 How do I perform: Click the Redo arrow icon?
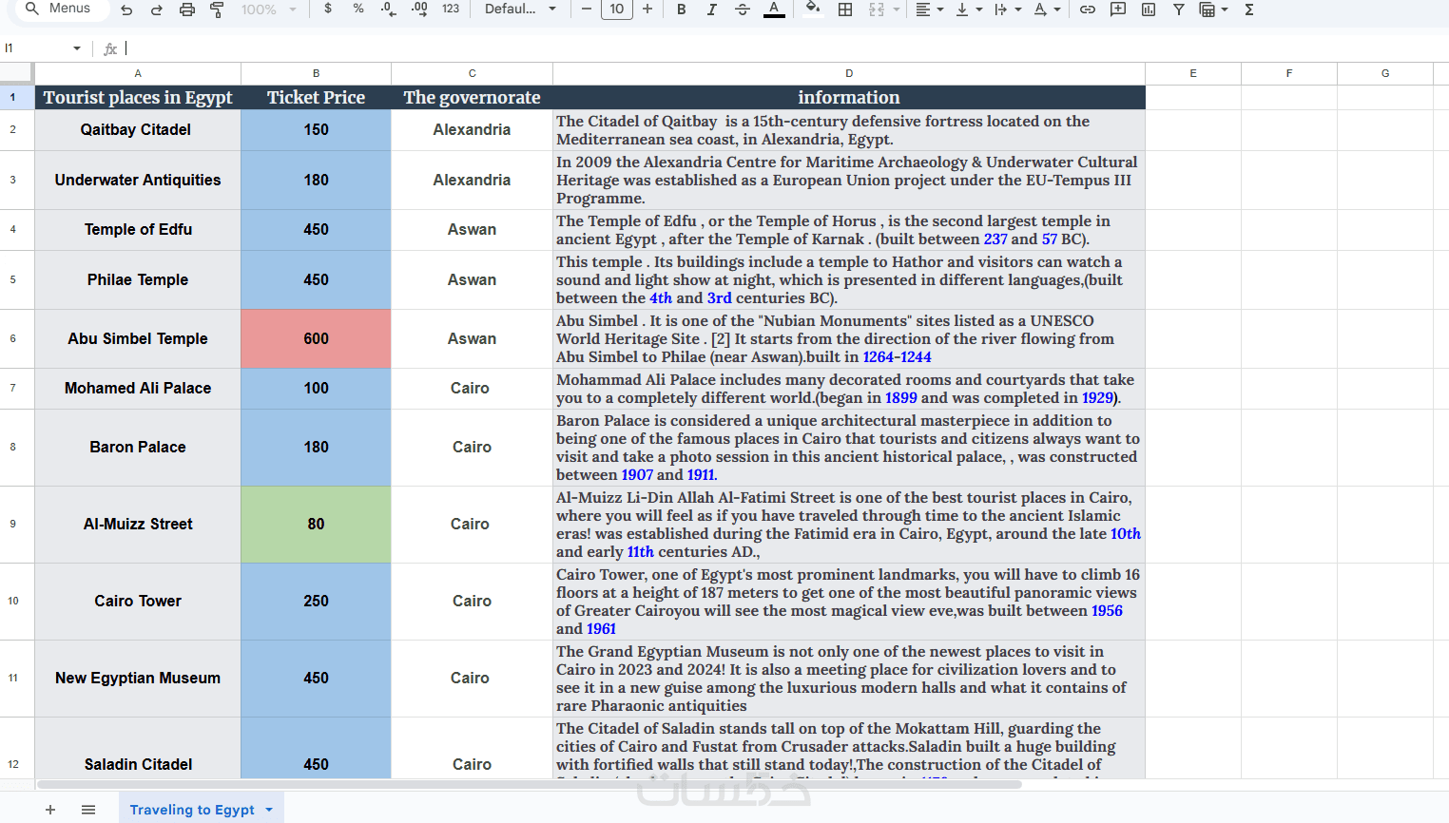[157, 10]
